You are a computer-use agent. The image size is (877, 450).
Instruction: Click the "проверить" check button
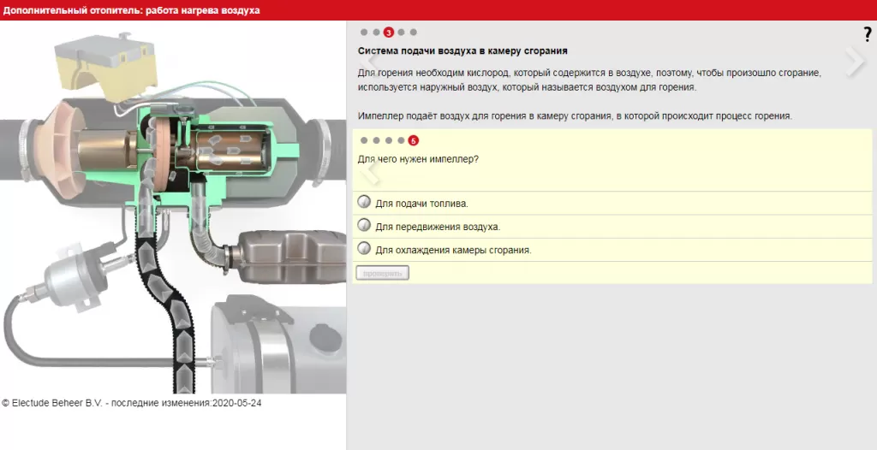[383, 274]
